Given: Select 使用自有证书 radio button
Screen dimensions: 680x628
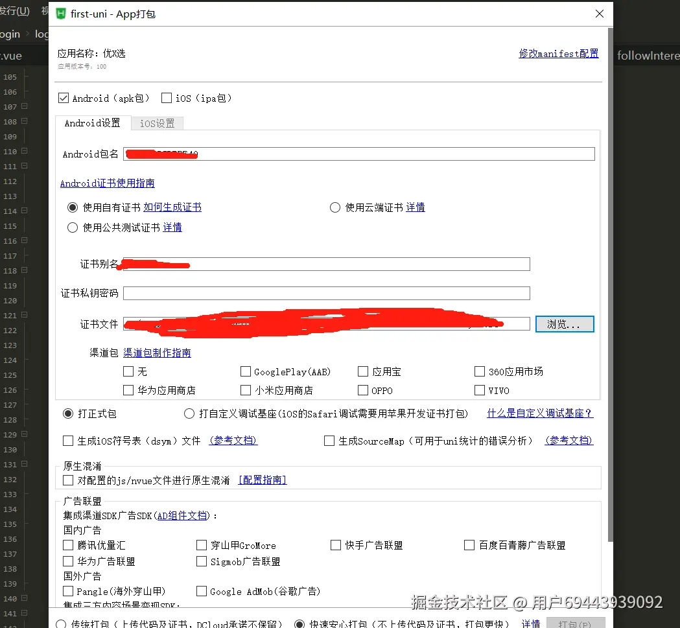Looking at the screenshot, I should [73, 208].
